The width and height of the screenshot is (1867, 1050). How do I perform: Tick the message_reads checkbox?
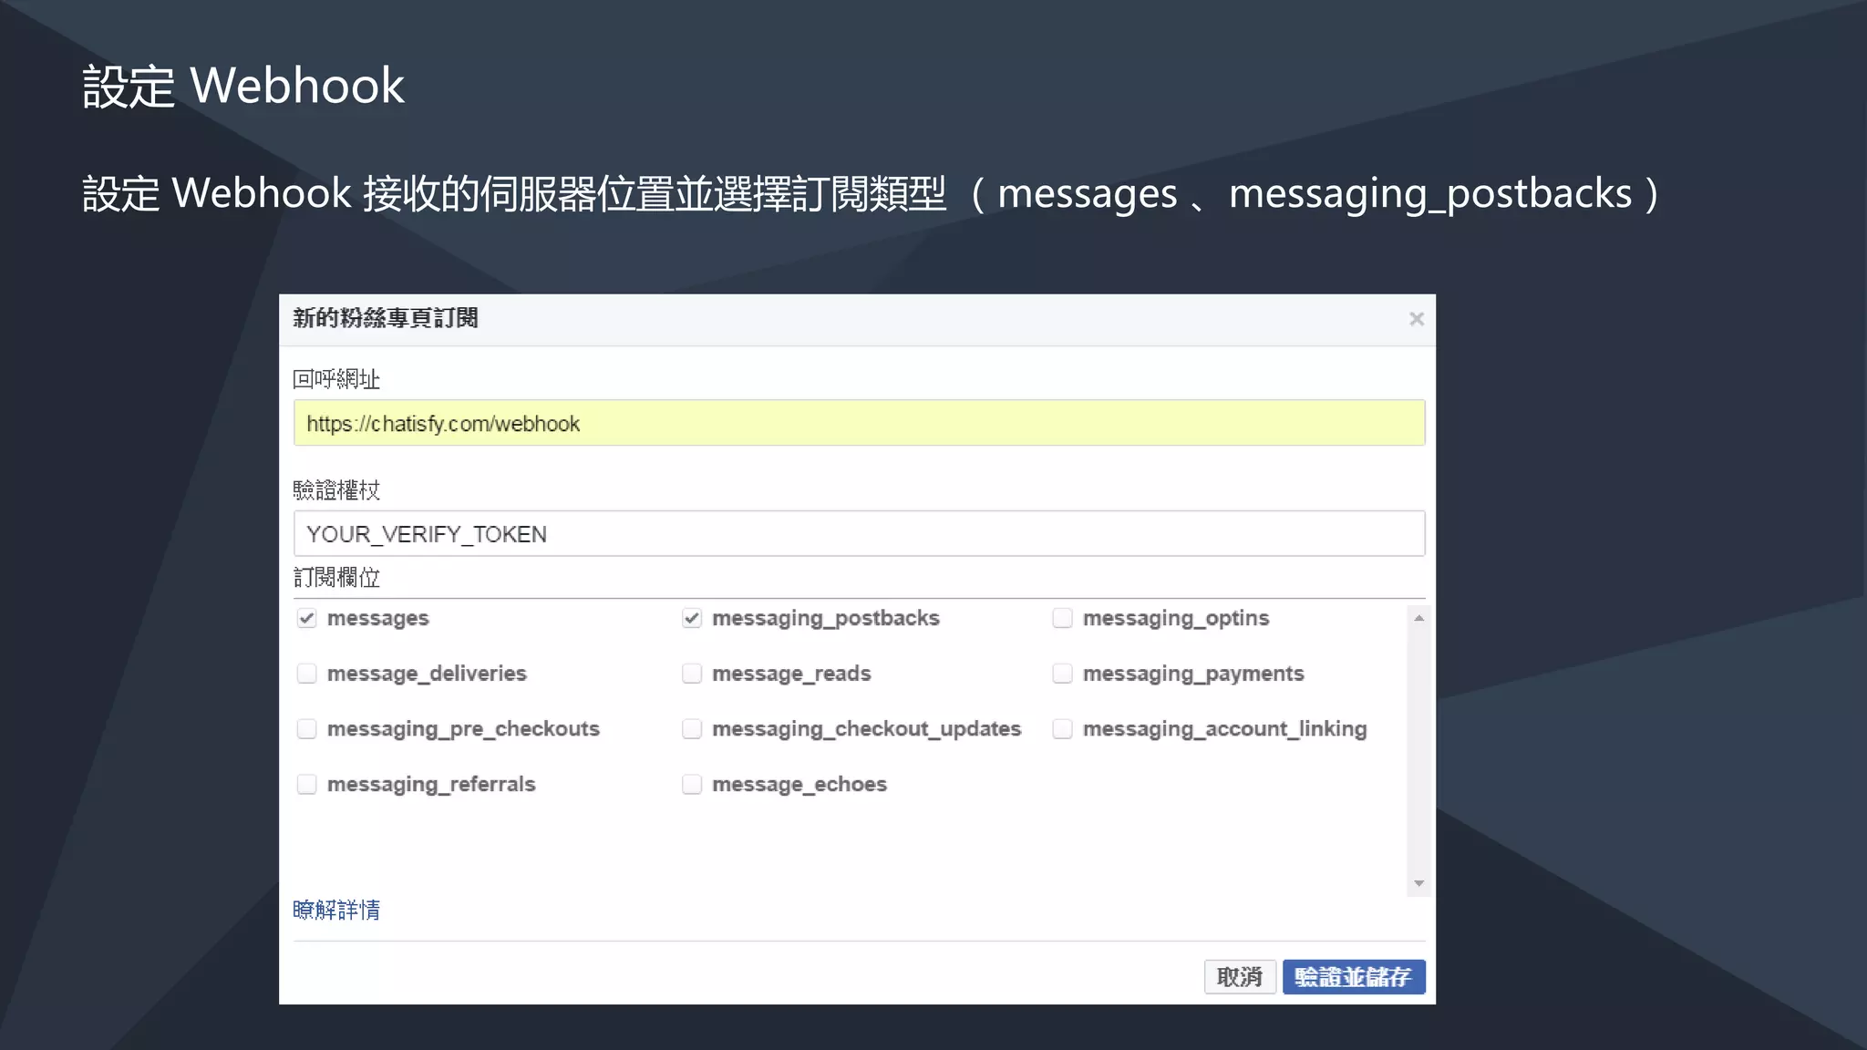coord(692,674)
